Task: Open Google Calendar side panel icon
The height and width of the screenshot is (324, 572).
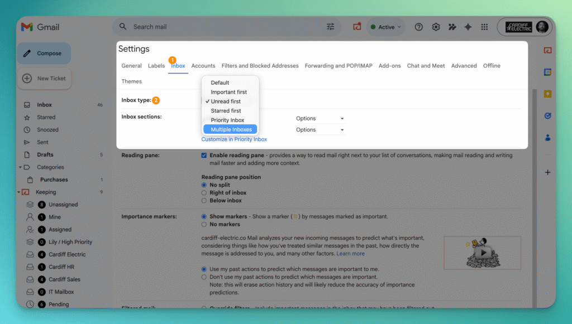Action: pos(547,72)
